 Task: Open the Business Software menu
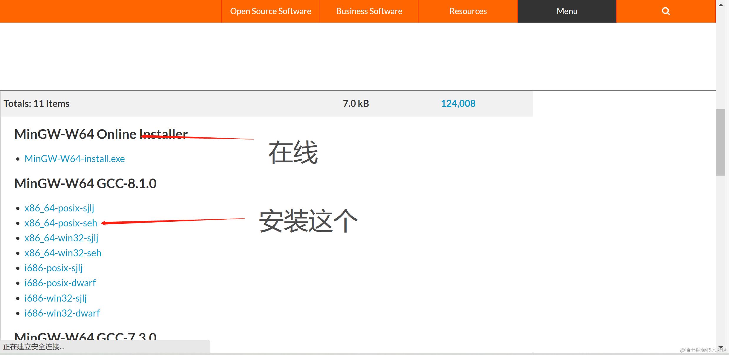[x=369, y=11]
